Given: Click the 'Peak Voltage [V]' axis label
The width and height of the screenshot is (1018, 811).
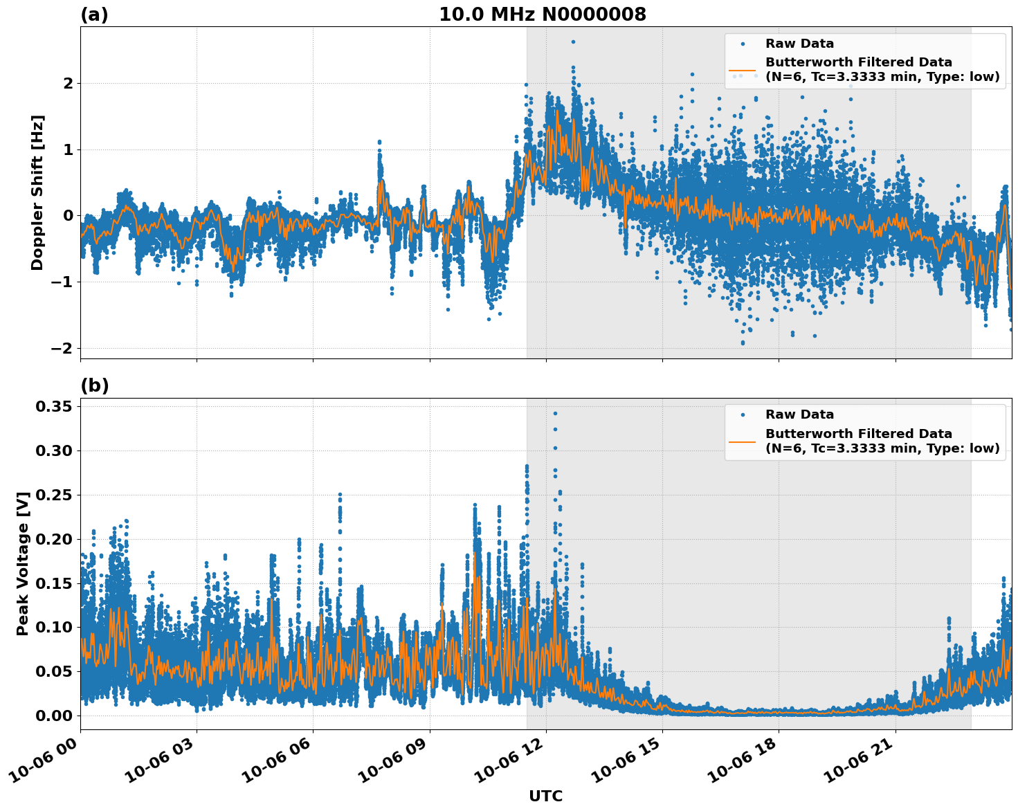Looking at the screenshot, I should click(23, 563).
